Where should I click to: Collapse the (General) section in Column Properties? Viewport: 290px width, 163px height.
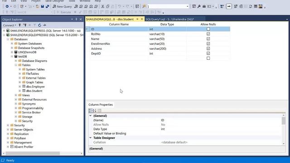tap(91, 116)
